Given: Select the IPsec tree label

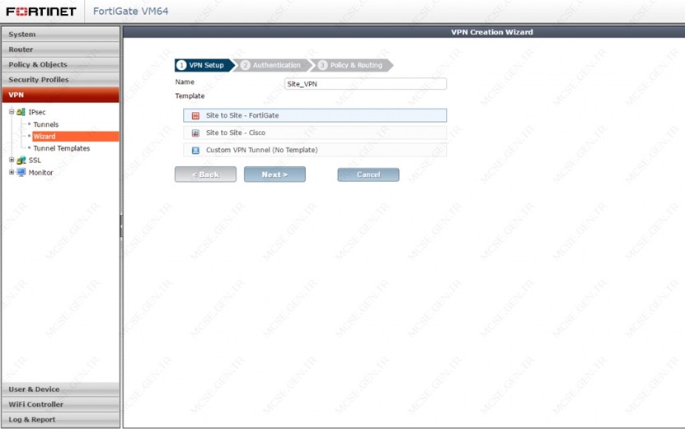Looking at the screenshot, I should click(x=37, y=112).
